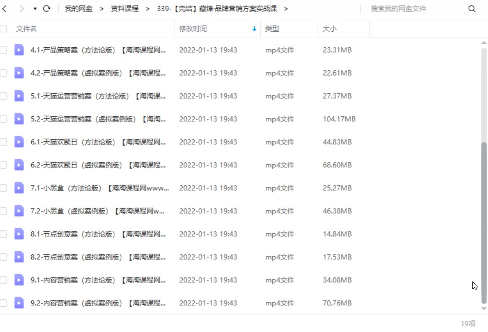Click video icon of 5.2-天猫运营营销案
Image resolution: width=488 pixels, height=332 pixels.
coord(19,119)
